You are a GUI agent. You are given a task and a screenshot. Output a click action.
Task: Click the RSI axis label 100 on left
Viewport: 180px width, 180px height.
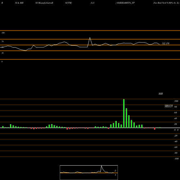coord(3,33)
